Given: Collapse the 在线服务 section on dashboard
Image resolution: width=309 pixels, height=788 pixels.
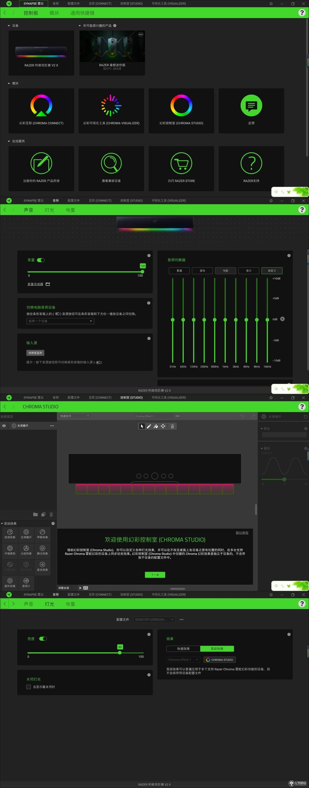Looking at the screenshot, I should click(x=9, y=141).
